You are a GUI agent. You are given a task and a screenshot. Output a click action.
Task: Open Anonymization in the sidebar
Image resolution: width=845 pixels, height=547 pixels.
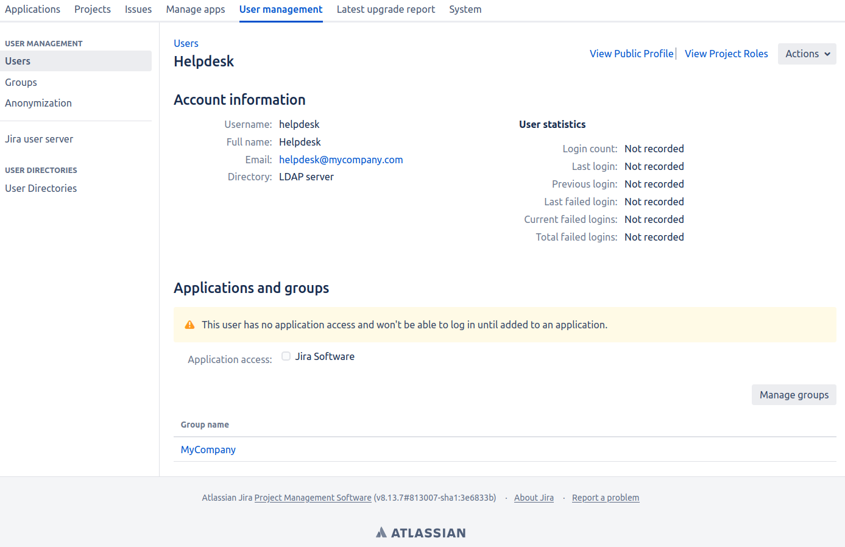coord(38,103)
